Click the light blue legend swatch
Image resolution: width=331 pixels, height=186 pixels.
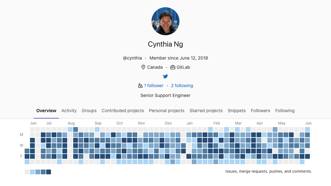[33, 172]
